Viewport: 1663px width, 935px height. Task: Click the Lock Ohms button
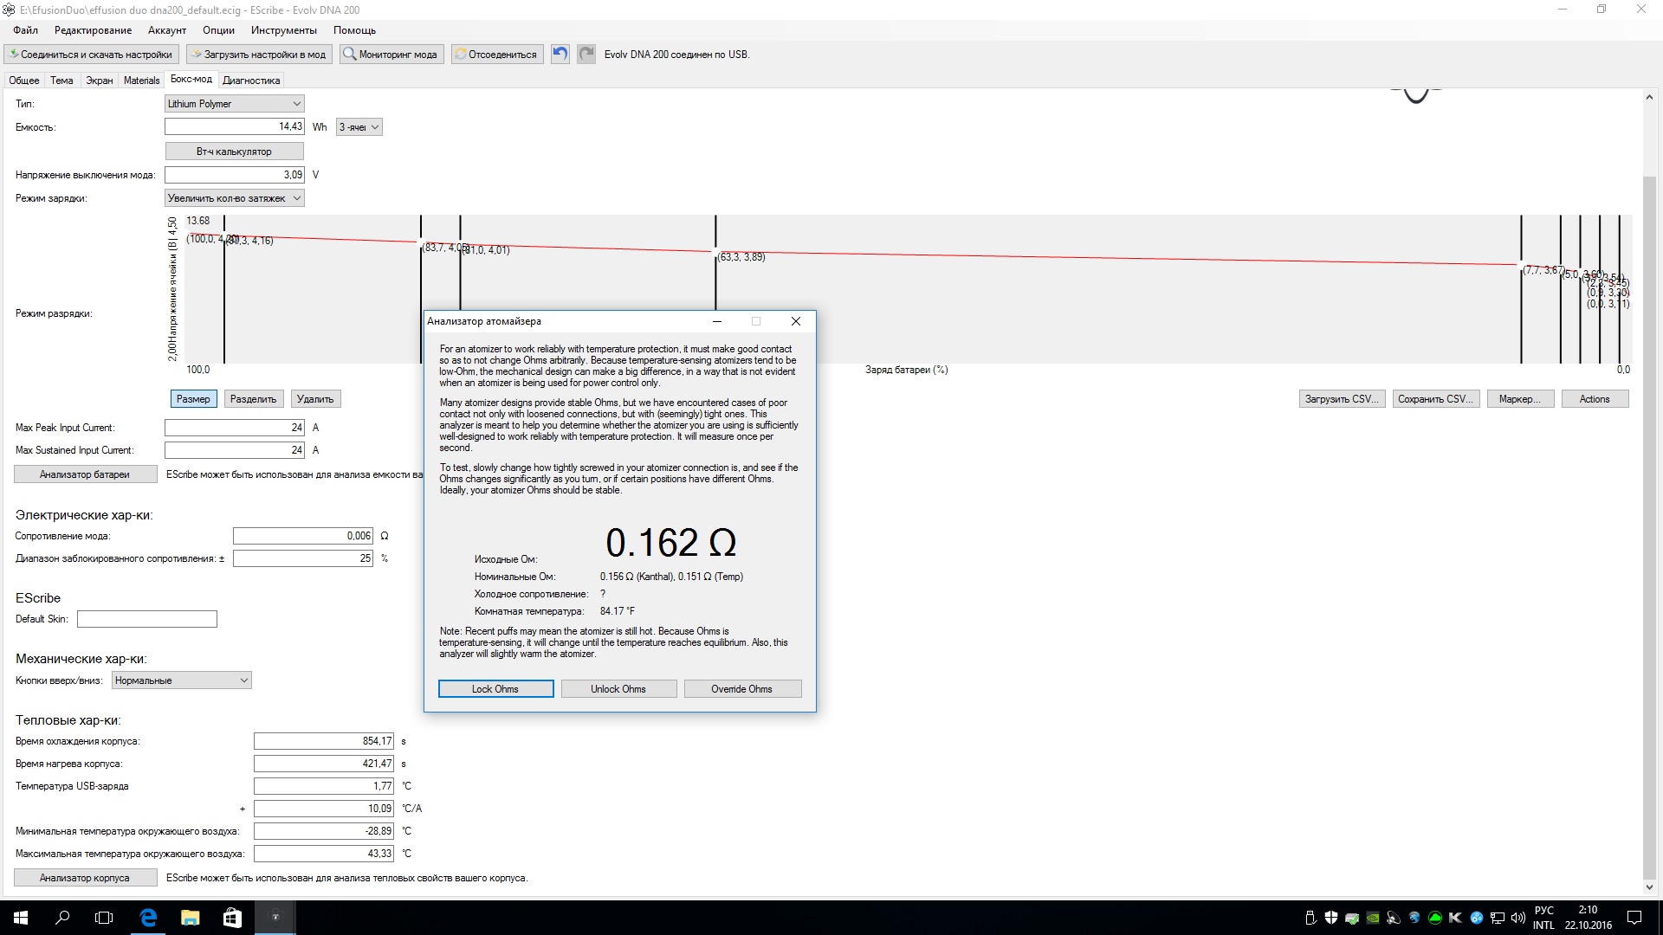(x=495, y=689)
